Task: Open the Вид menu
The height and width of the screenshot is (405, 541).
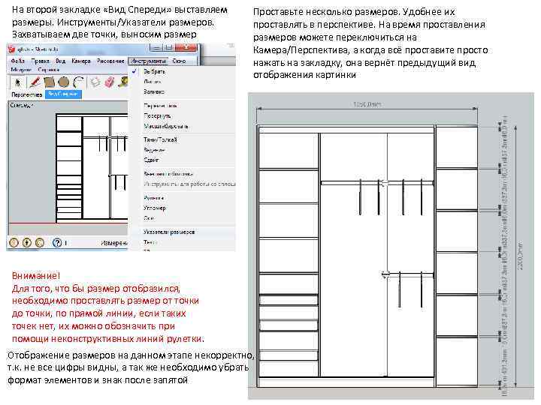Action: (60, 61)
